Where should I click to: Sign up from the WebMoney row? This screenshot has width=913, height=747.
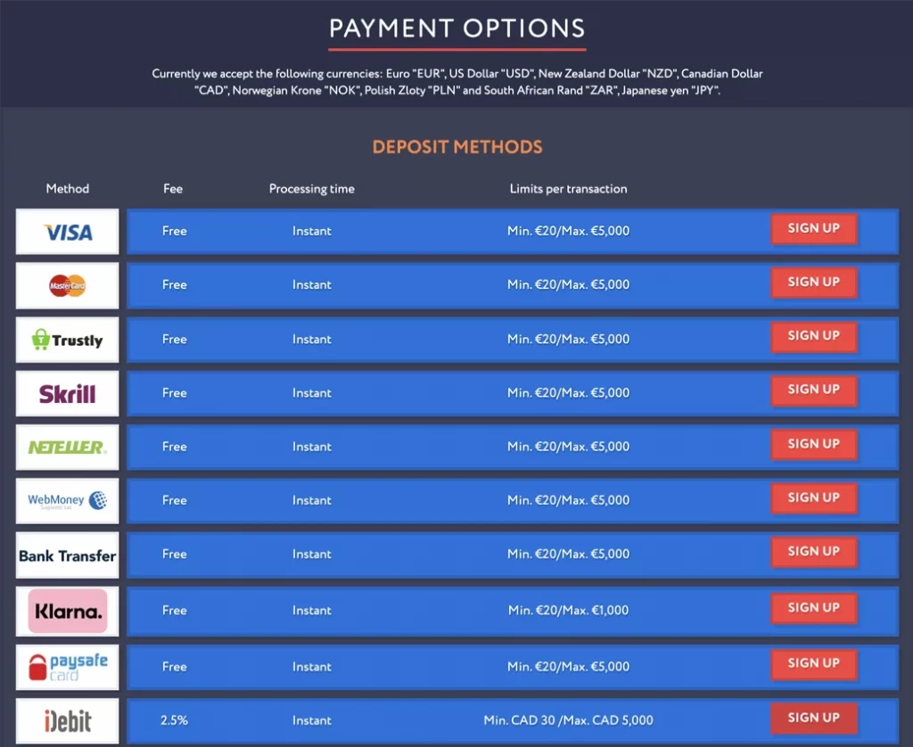[814, 497]
